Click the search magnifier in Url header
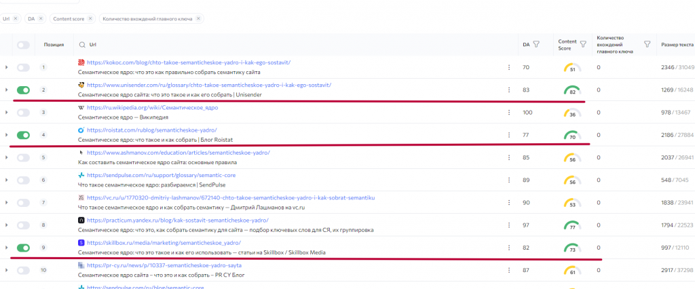This screenshot has width=695, height=289. click(83, 45)
